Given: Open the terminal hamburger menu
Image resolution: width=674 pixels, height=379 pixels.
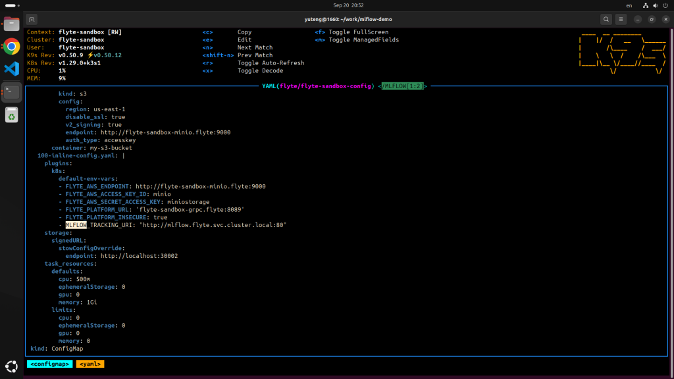Looking at the screenshot, I should coord(621,19).
